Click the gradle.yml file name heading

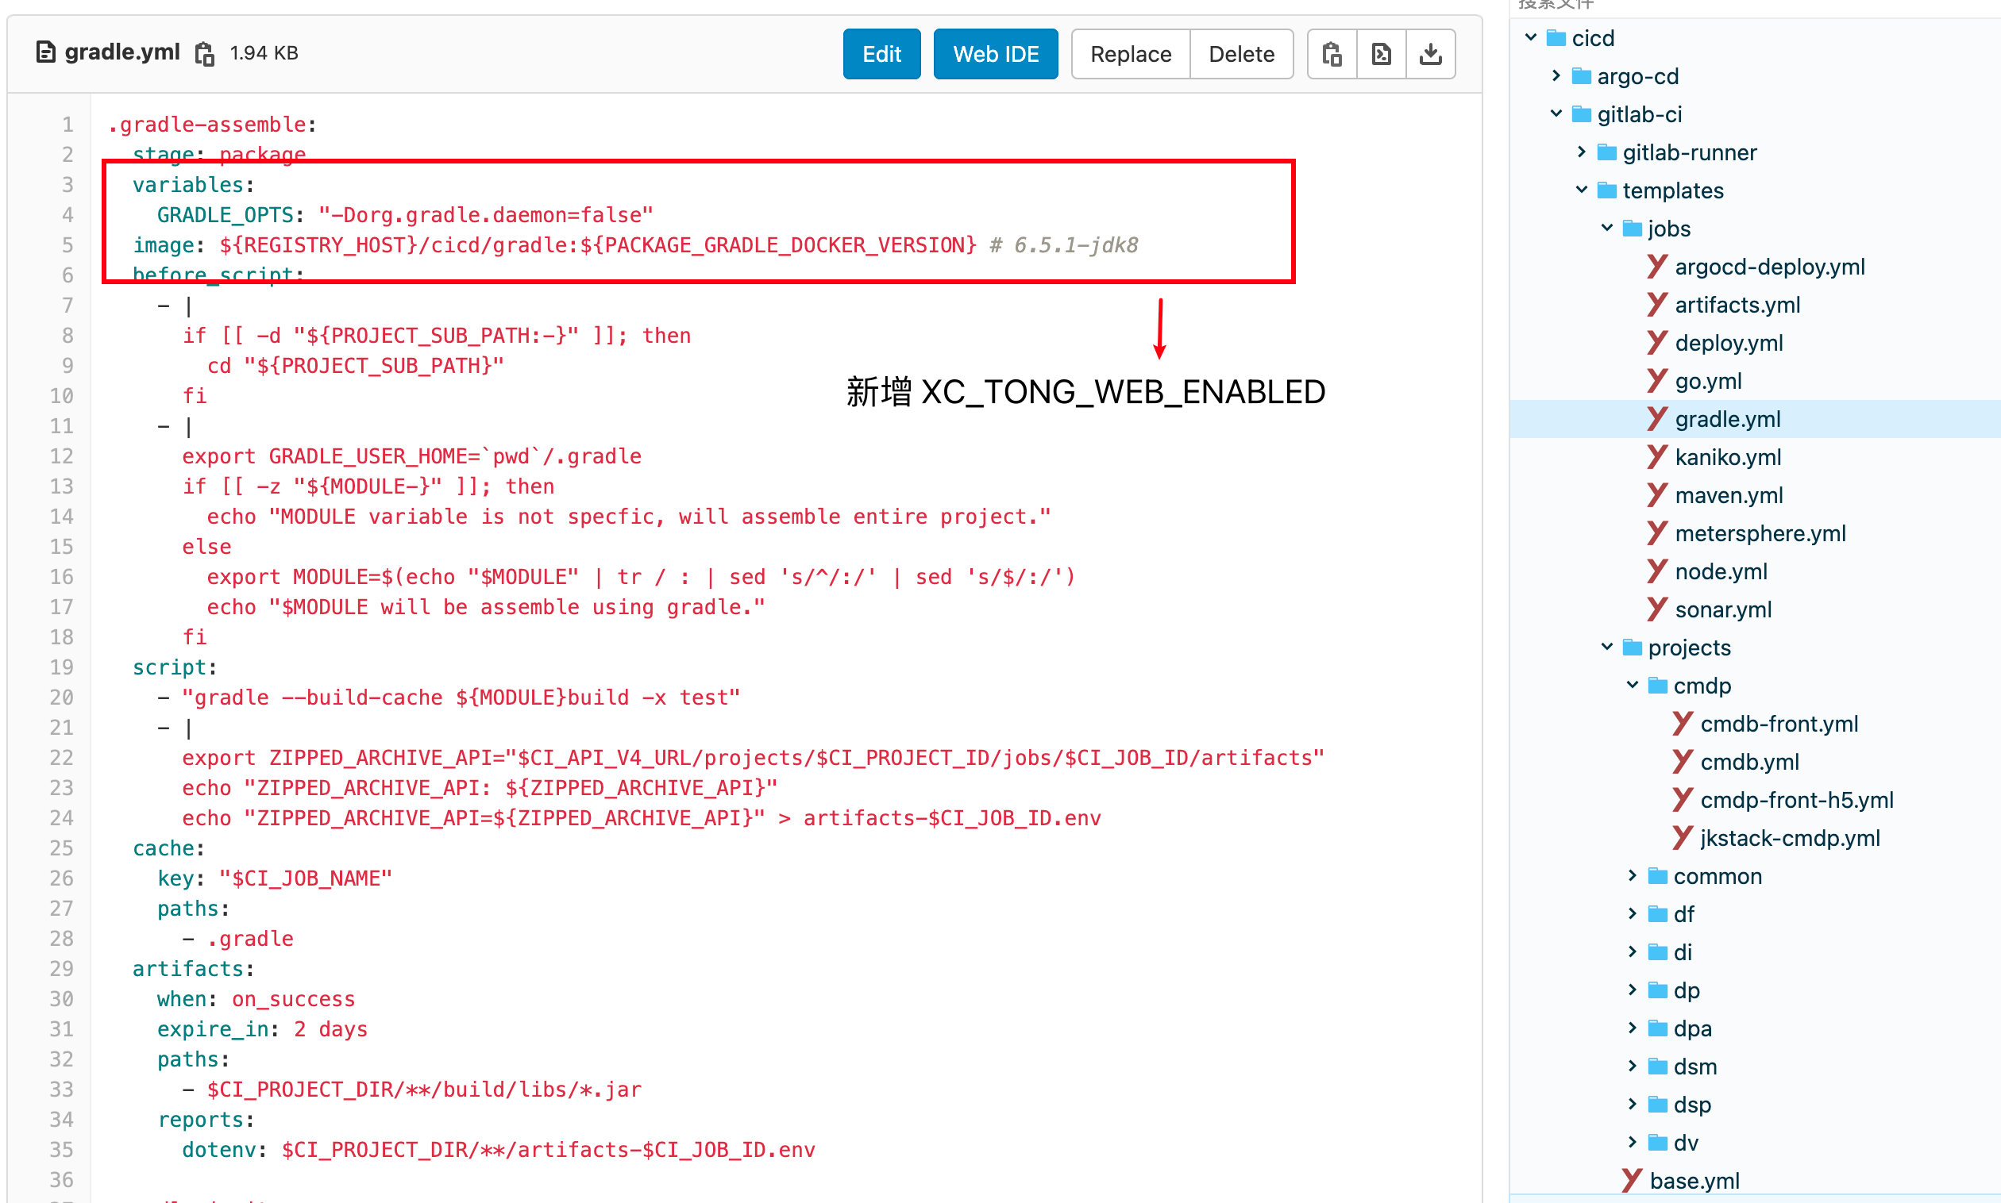121,52
